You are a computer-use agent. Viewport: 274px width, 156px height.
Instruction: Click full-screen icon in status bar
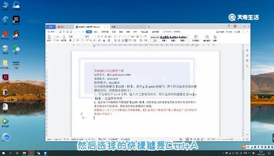click(x=247, y=139)
